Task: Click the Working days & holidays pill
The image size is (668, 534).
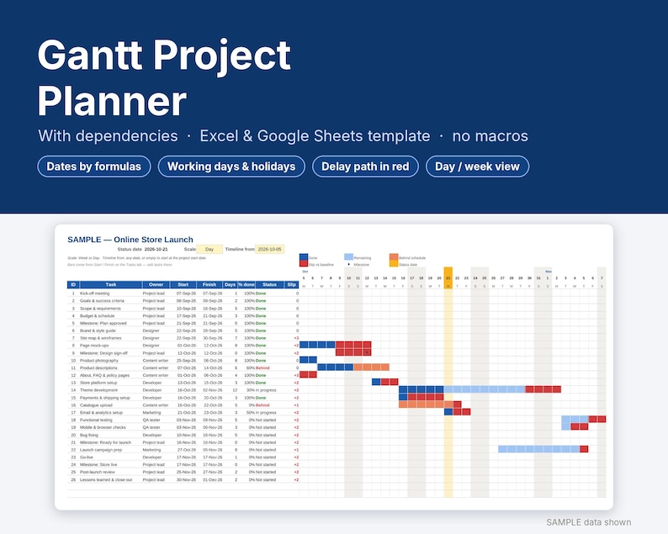Action: (x=231, y=167)
